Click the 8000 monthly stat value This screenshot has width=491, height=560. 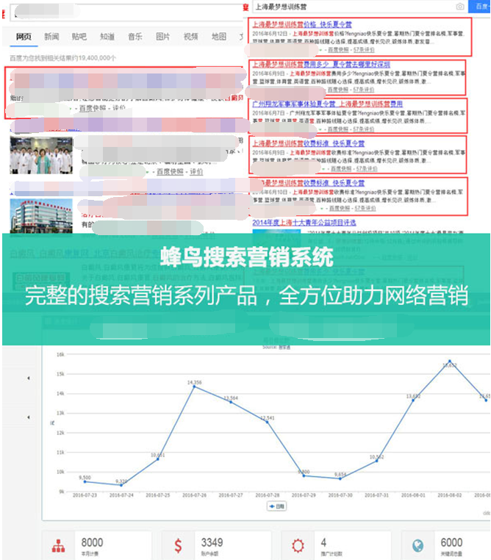coord(92,542)
